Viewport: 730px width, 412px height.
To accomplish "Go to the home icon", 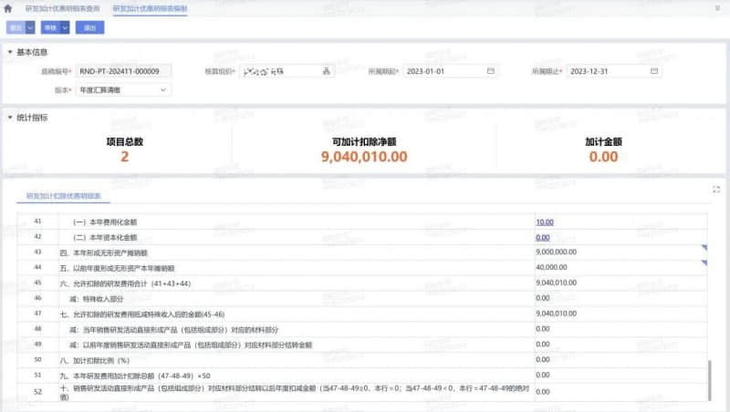I will pos(8,8).
